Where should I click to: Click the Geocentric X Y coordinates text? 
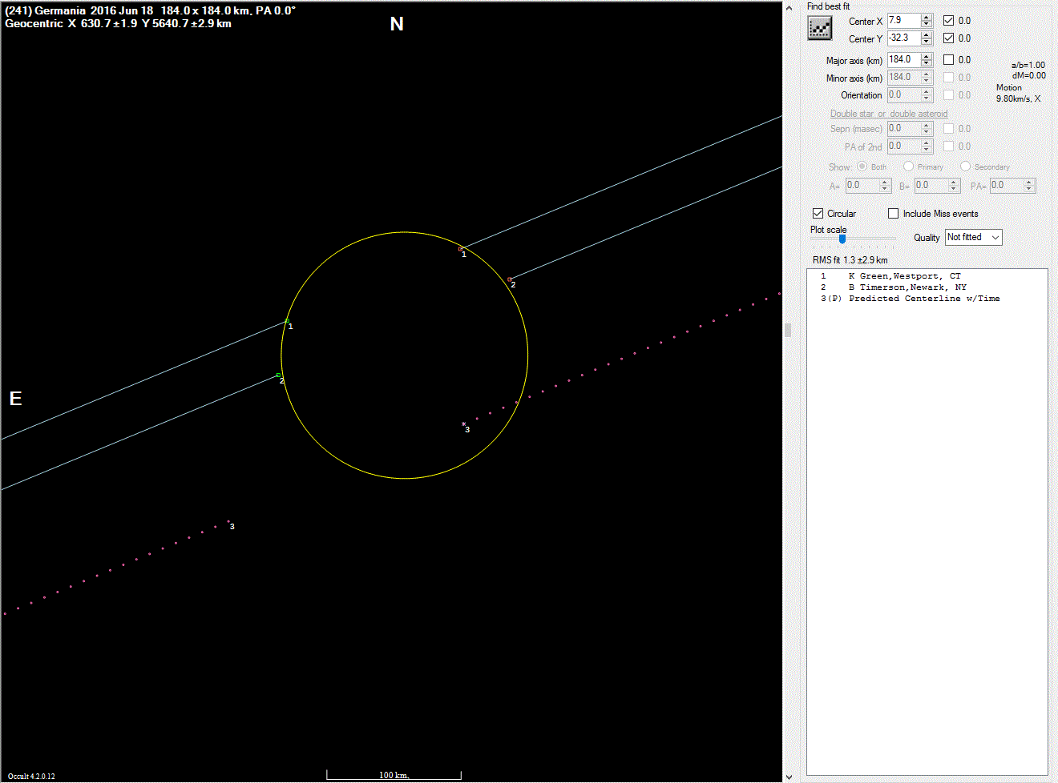pos(119,24)
